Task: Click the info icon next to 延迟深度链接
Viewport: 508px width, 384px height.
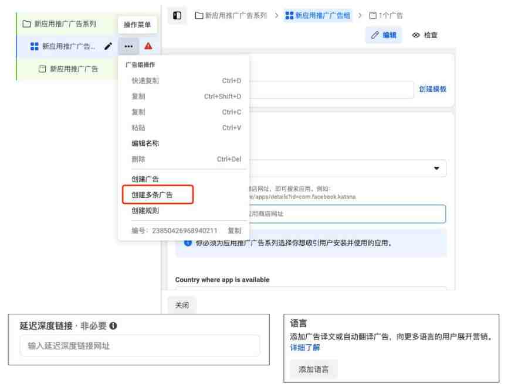Action: tap(113, 326)
